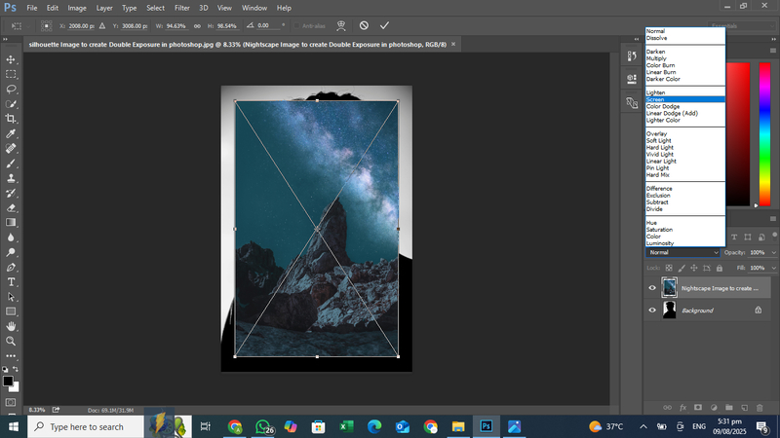
Task: Select the Dodge tool
Action: tap(11, 252)
